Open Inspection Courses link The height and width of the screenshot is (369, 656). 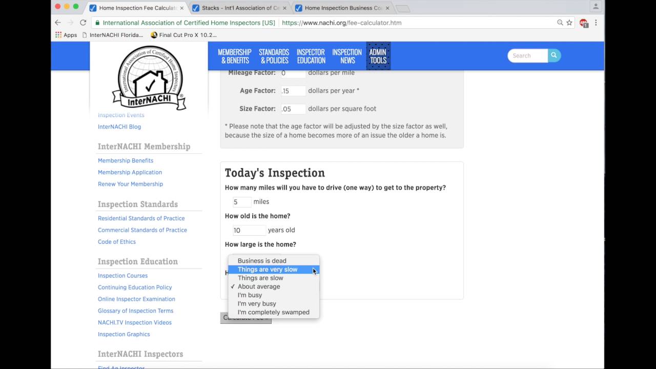[122, 276]
